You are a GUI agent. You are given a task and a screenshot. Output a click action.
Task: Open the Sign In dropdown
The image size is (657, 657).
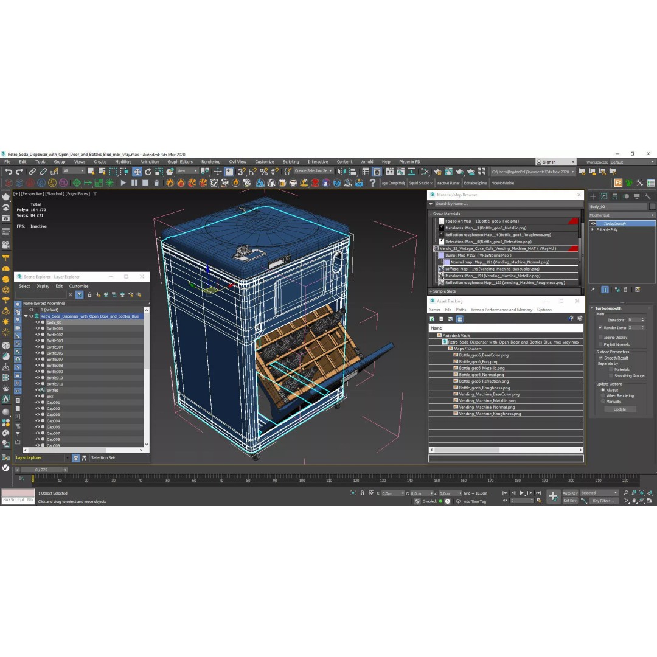555,162
